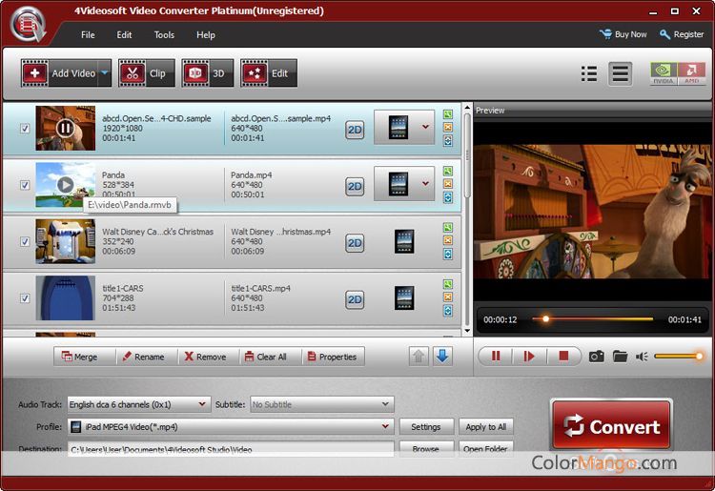Take a snapshot with camera icon
The width and height of the screenshot is (715, 491).
point(597,357)
